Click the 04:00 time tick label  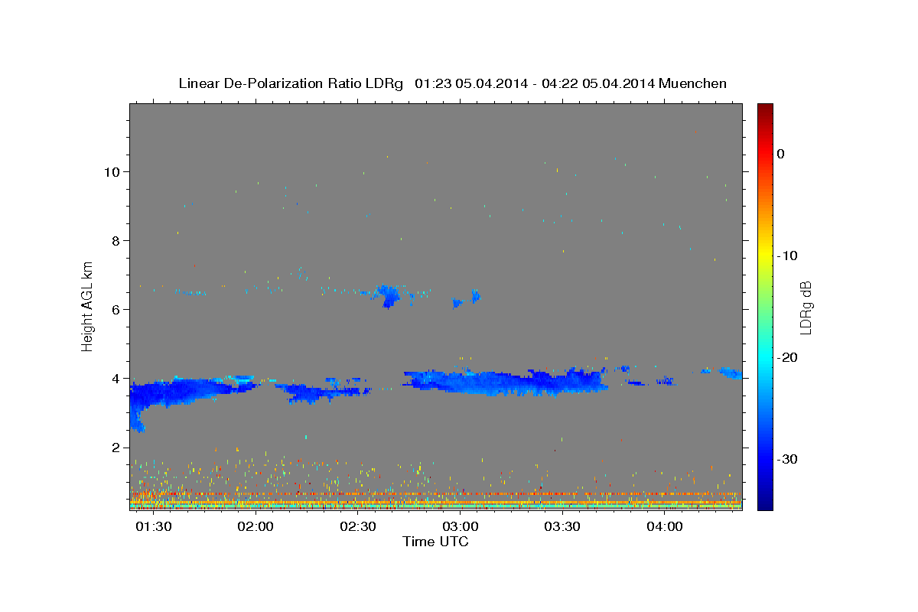pos(665,527)
